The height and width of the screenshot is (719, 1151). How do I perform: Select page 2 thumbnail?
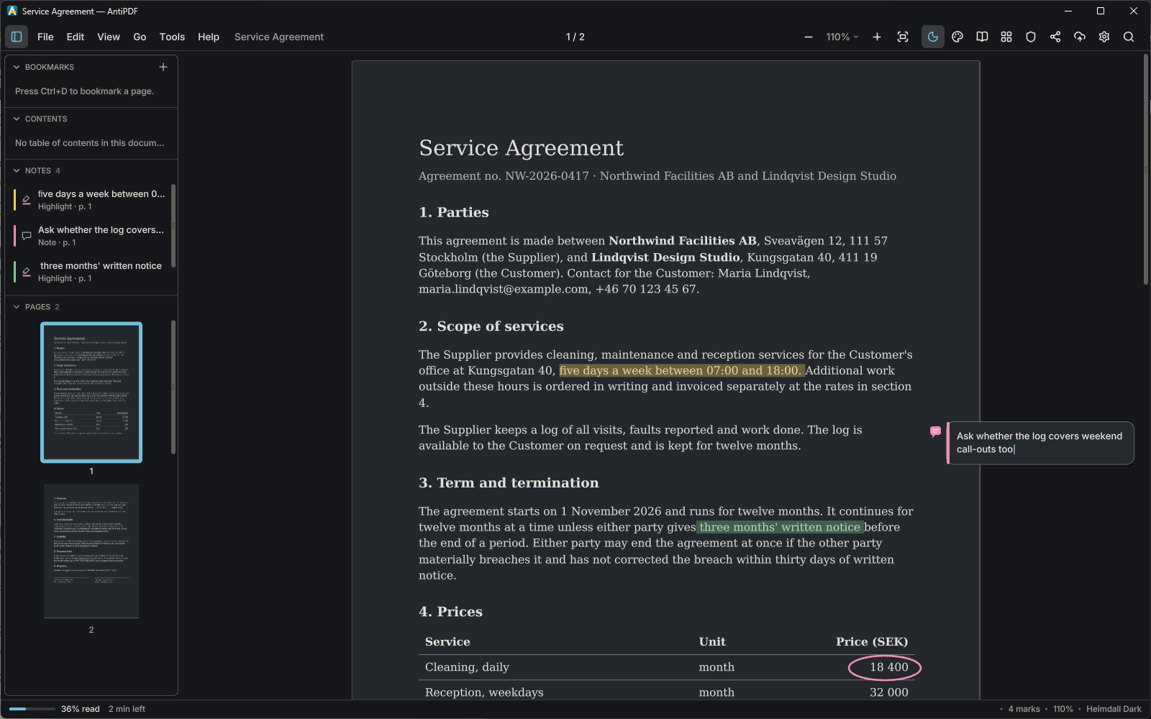(91, 551)
